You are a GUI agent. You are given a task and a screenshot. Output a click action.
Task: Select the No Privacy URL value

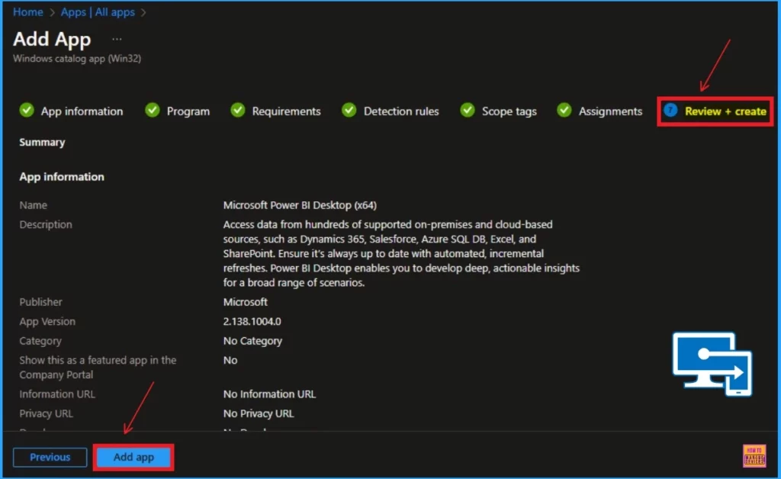pos(259,413)
